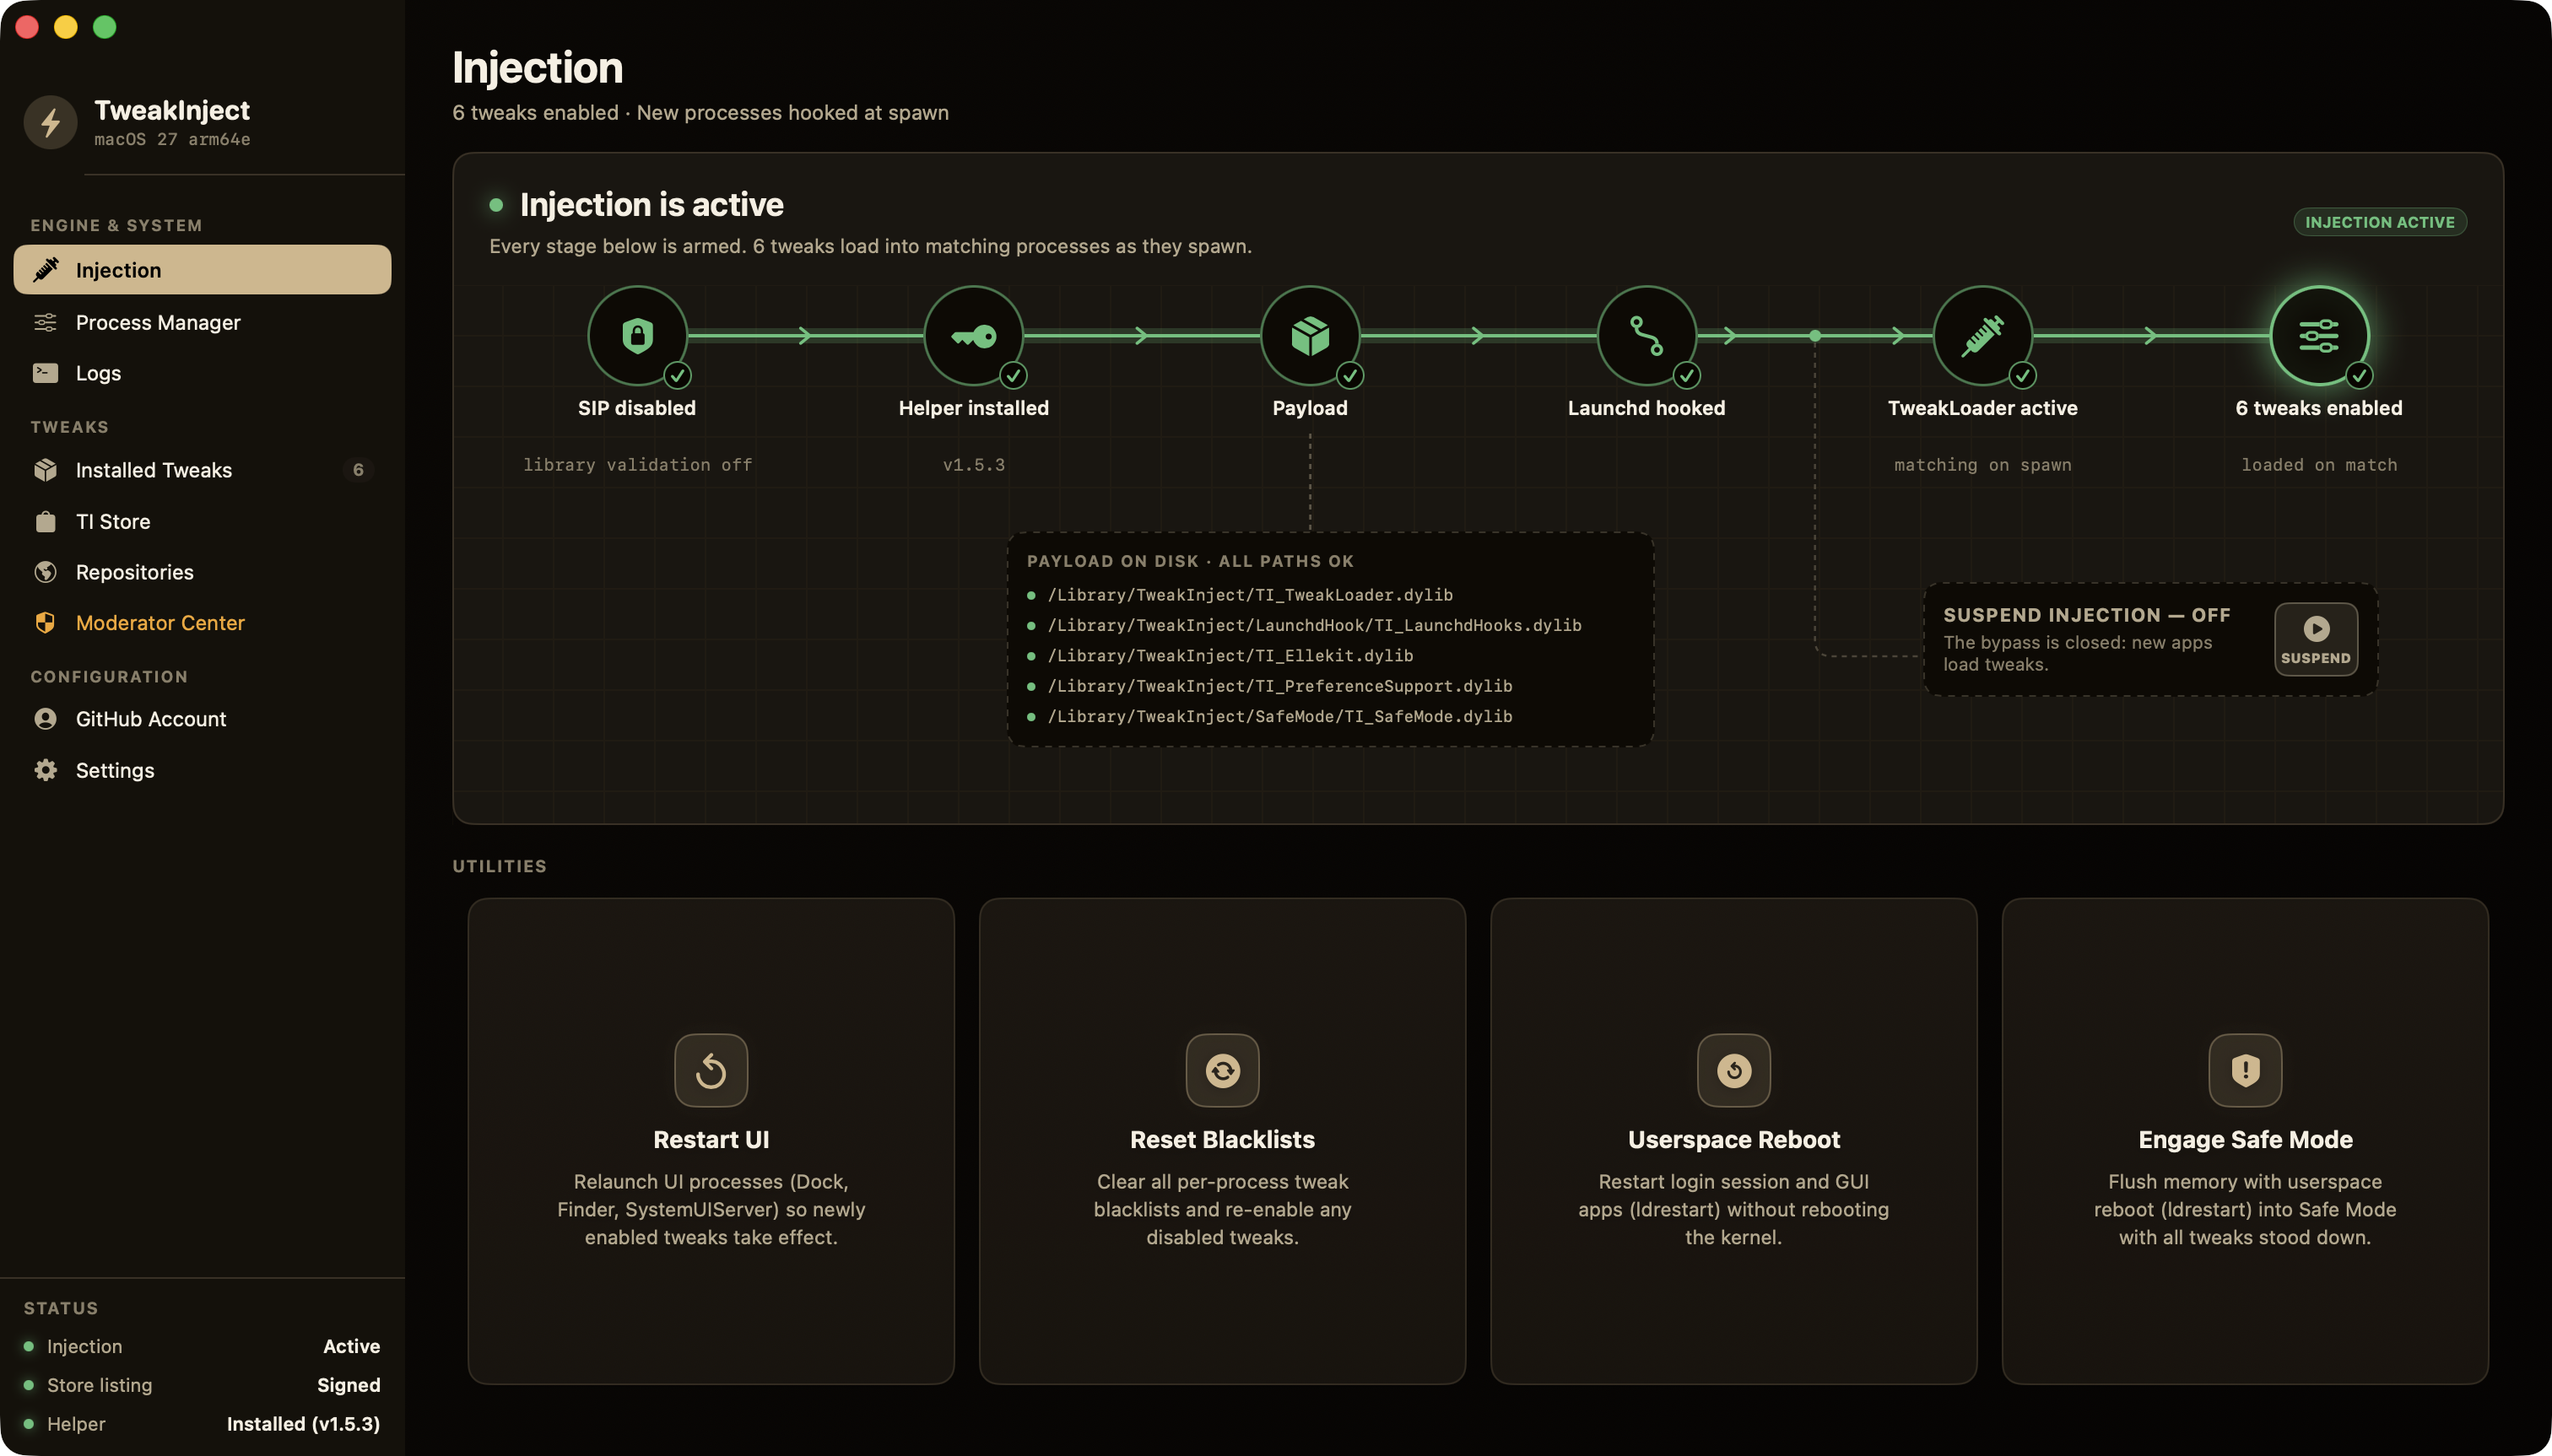Click the Injection Active status row
This screenshot has height=1456, width=2552.
[x=202, y=1346]
